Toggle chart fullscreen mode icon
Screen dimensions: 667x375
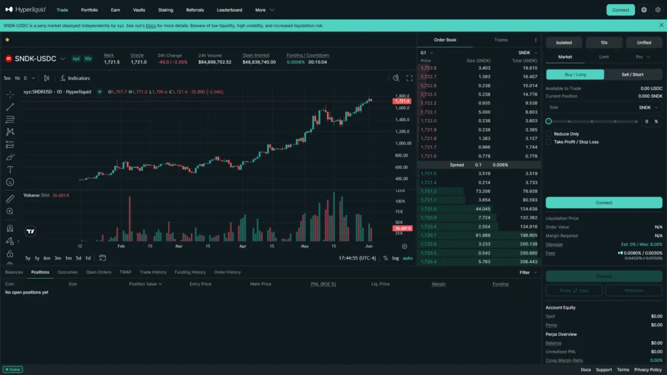pos(409,78)
